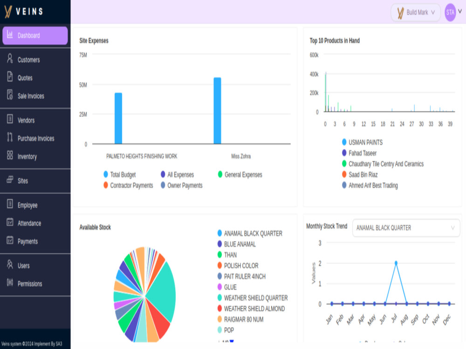
Task: Toggle RAIGMAR 80 NUM legend entry
Action: tap(240, 319)
